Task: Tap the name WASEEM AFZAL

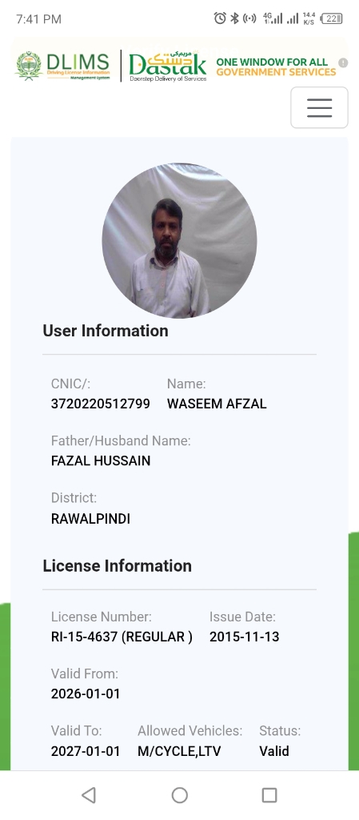Action: click(x=217, y=404)
